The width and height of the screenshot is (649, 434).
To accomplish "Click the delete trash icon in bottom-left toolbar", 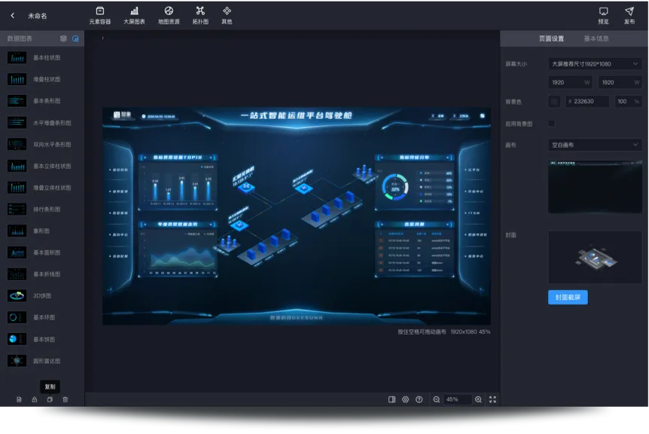I will click(66, 399).
